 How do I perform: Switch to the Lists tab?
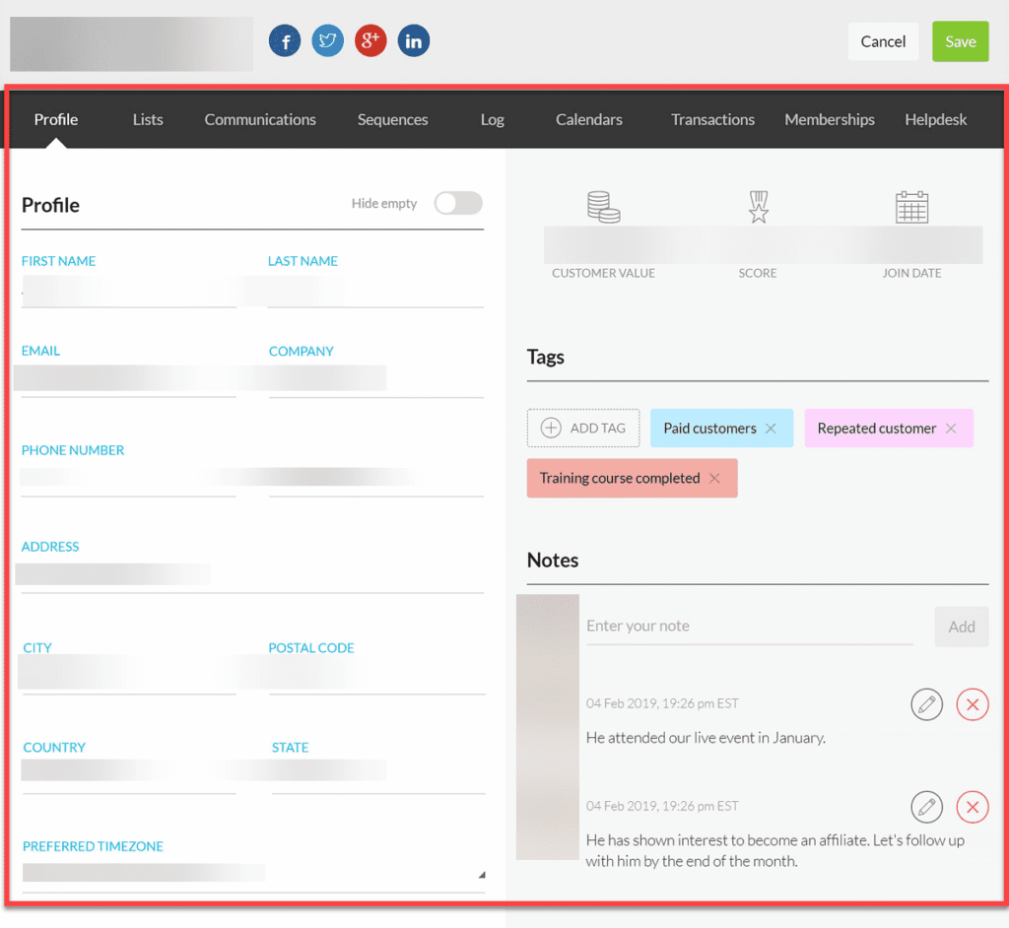(148, 120)
